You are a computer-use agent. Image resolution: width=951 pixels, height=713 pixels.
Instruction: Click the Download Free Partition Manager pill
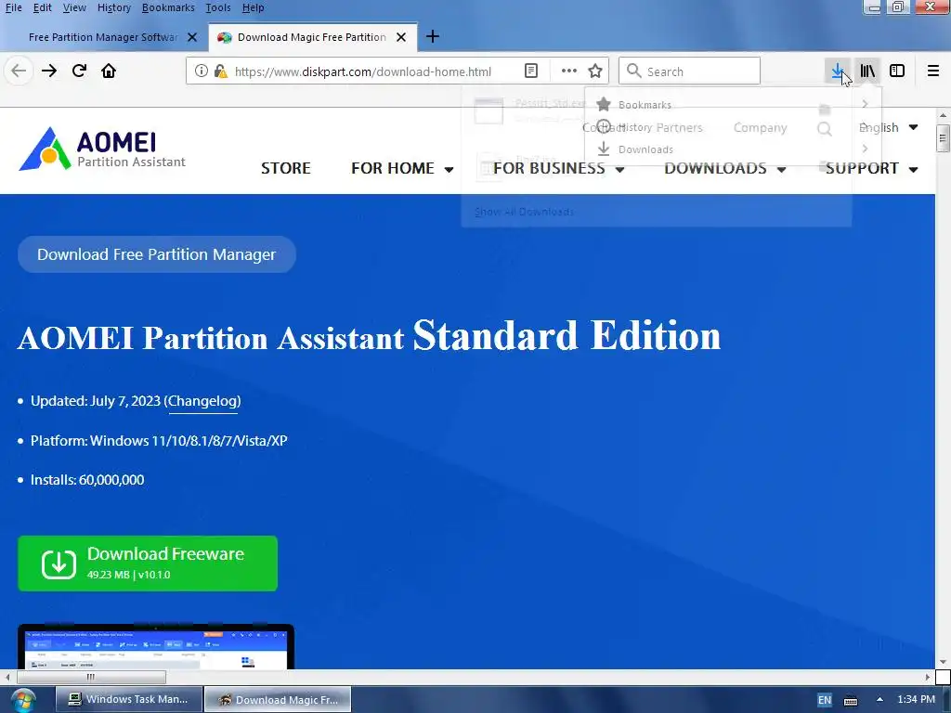point(156,254)
